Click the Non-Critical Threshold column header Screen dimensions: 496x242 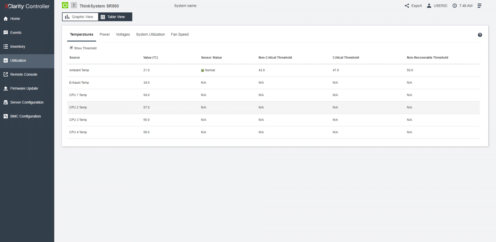click(275, 58)
